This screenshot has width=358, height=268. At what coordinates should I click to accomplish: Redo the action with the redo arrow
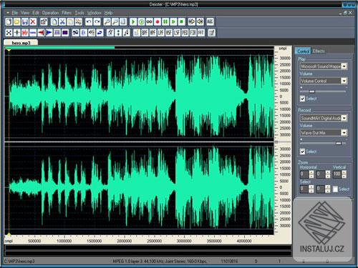(97, 21)
